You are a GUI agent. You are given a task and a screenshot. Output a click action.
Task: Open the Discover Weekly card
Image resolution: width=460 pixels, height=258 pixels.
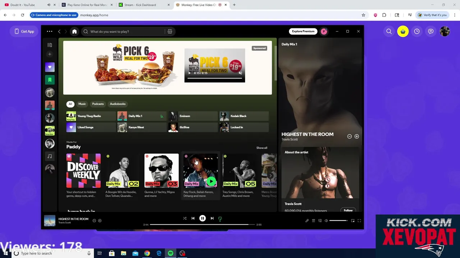83,176
